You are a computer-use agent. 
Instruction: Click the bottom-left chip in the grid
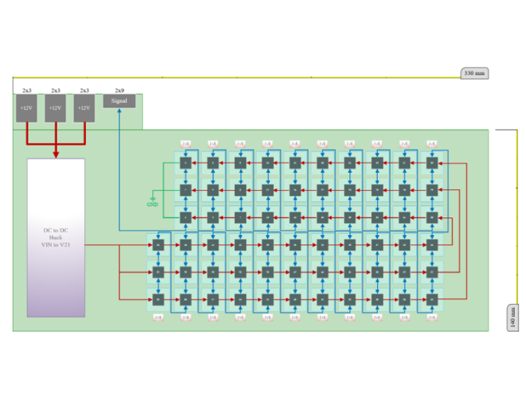(x=158, y=299)
